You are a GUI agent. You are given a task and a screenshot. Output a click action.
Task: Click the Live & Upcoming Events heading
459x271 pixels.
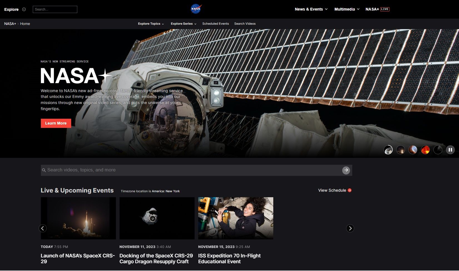(x=77, y=190)
